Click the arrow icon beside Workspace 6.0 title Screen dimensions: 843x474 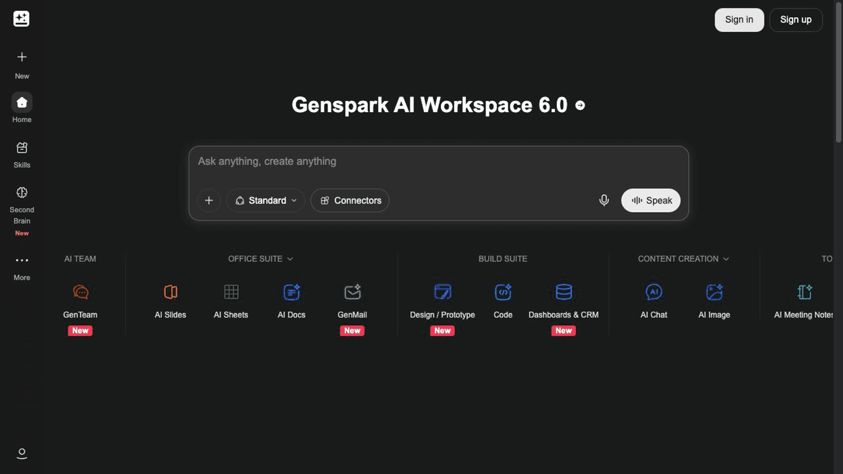coord(580,105)
